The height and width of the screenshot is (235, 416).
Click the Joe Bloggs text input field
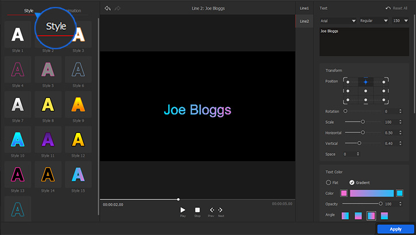click(x=365, y=40)
